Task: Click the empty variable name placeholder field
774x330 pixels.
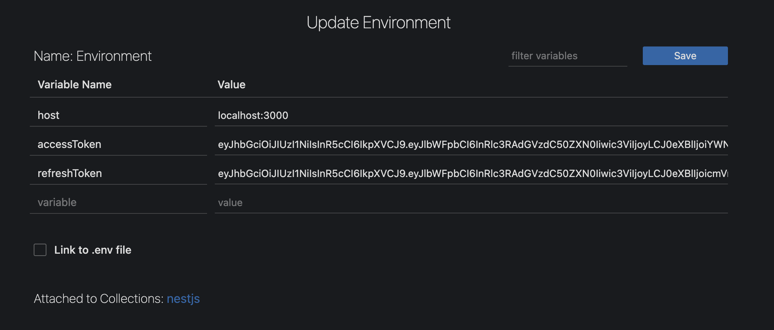Action: [118, 203]
